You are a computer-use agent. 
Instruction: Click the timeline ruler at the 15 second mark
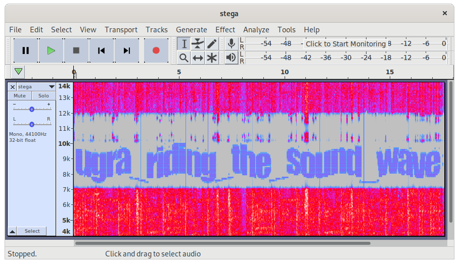pos(390,72)
